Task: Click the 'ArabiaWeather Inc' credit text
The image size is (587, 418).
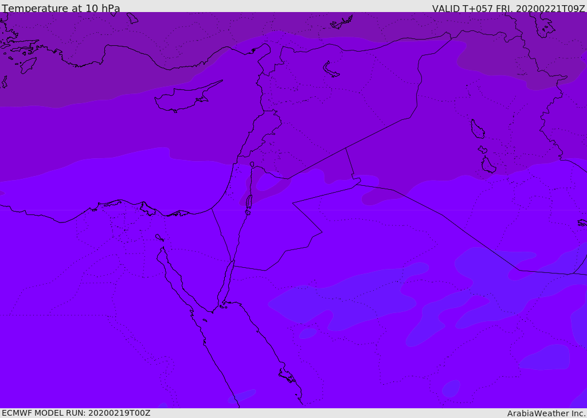Action: tap(546, 413)
